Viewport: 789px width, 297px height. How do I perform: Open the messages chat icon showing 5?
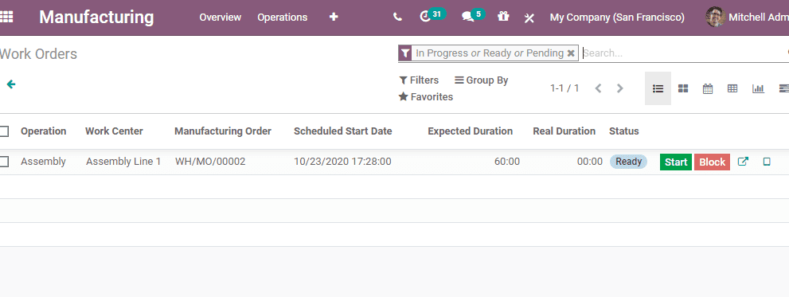pyautogui.click(x=473, y=16)
